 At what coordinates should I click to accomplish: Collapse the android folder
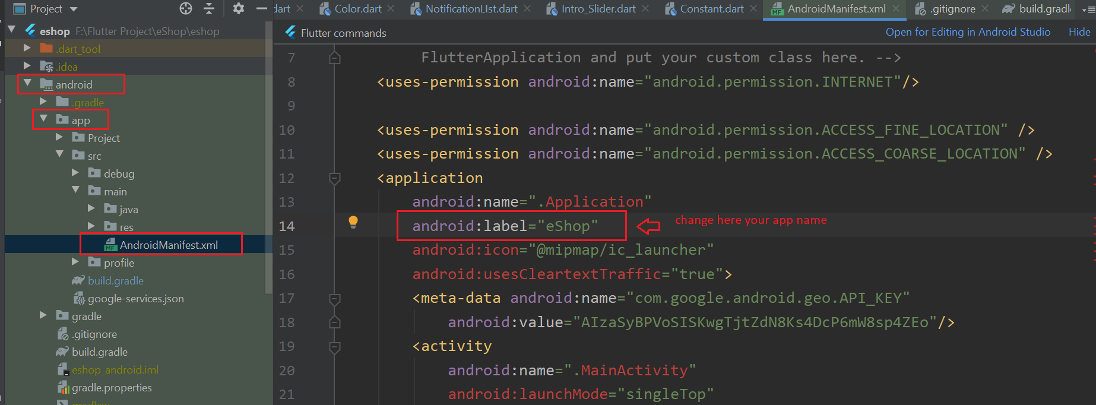click(27, 84)
